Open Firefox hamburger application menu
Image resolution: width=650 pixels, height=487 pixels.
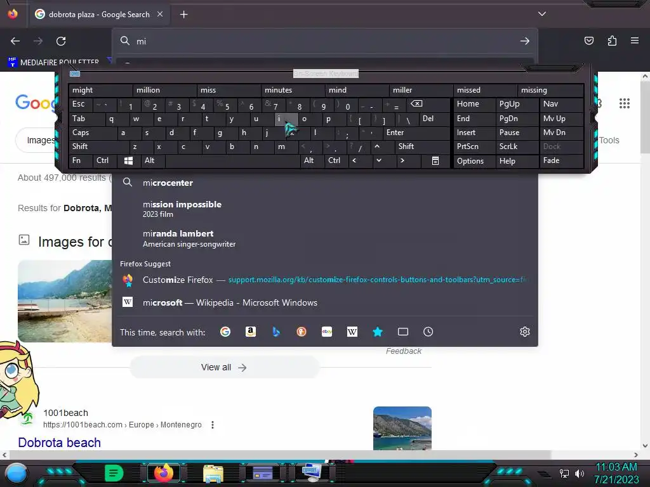[x=634, y=41]
